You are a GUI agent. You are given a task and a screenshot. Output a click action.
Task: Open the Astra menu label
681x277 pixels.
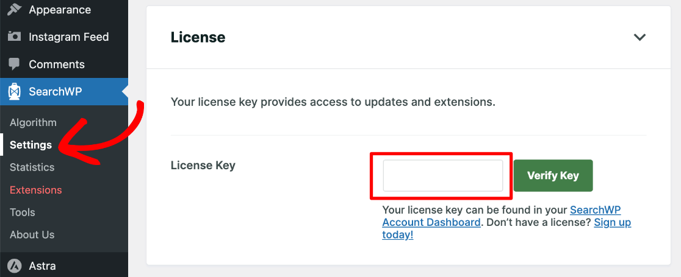click(42, 266)
